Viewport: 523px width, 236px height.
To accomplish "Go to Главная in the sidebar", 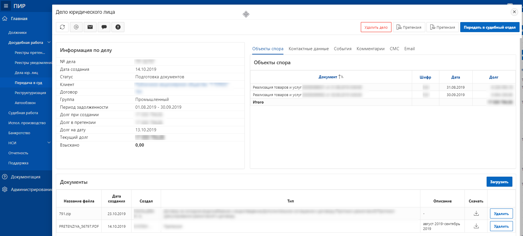I will point(19,19).
